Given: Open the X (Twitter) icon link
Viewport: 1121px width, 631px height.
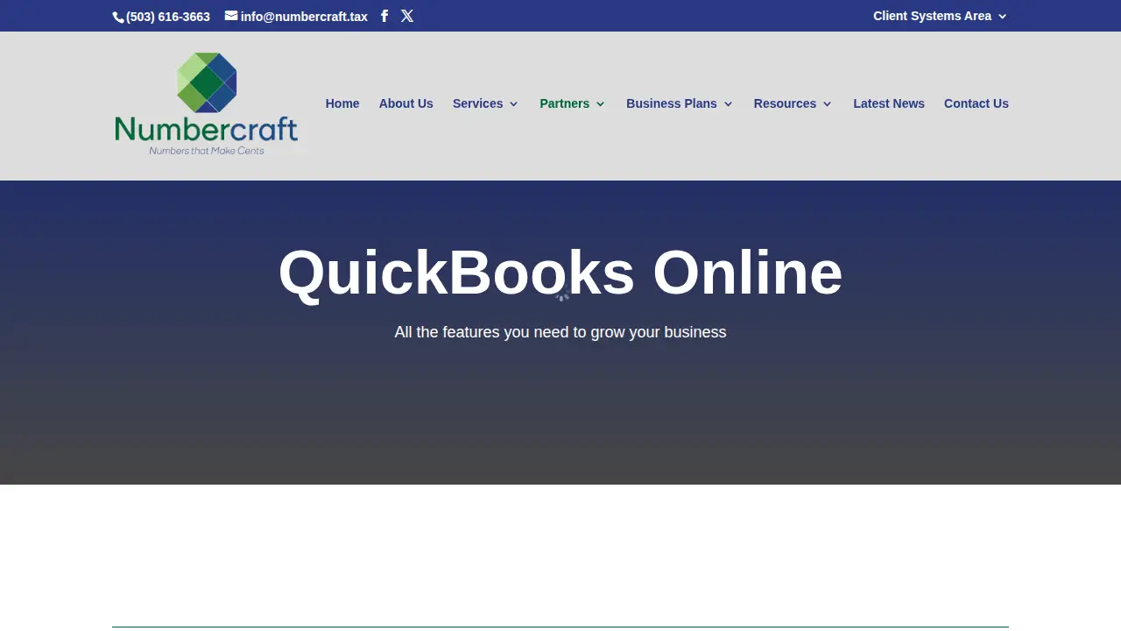Looking at the screenshot, I should 407,16.
